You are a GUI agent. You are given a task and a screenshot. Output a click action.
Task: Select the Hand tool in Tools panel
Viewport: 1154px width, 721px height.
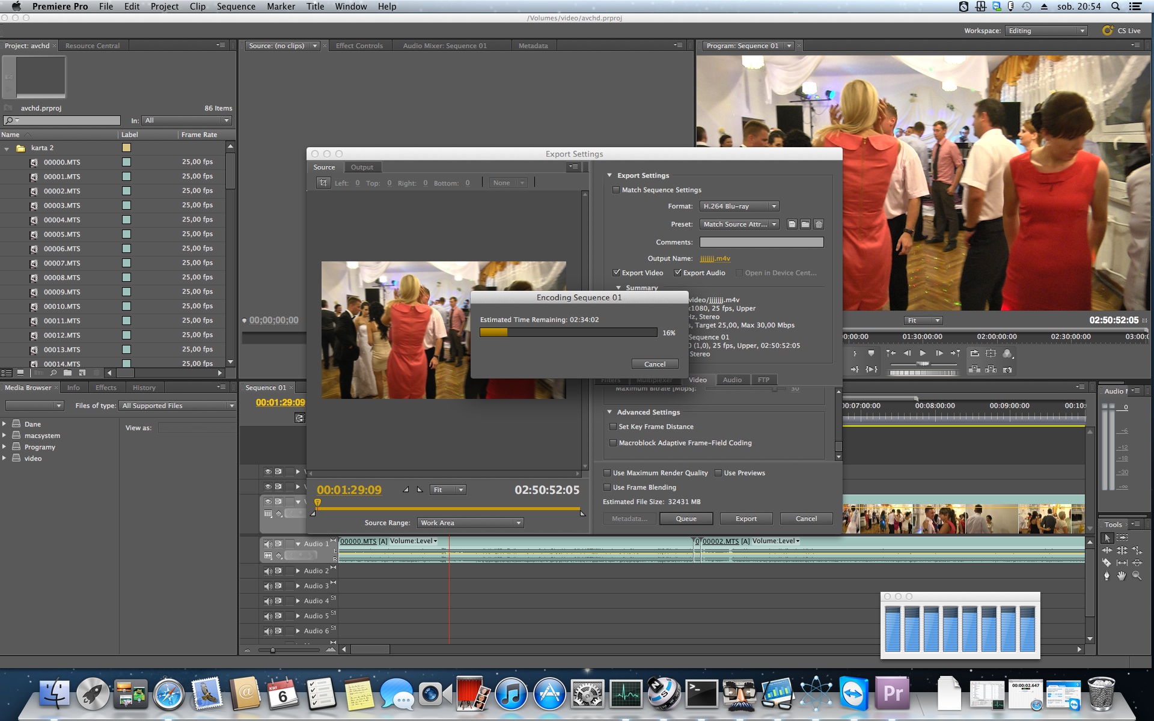1122,576
